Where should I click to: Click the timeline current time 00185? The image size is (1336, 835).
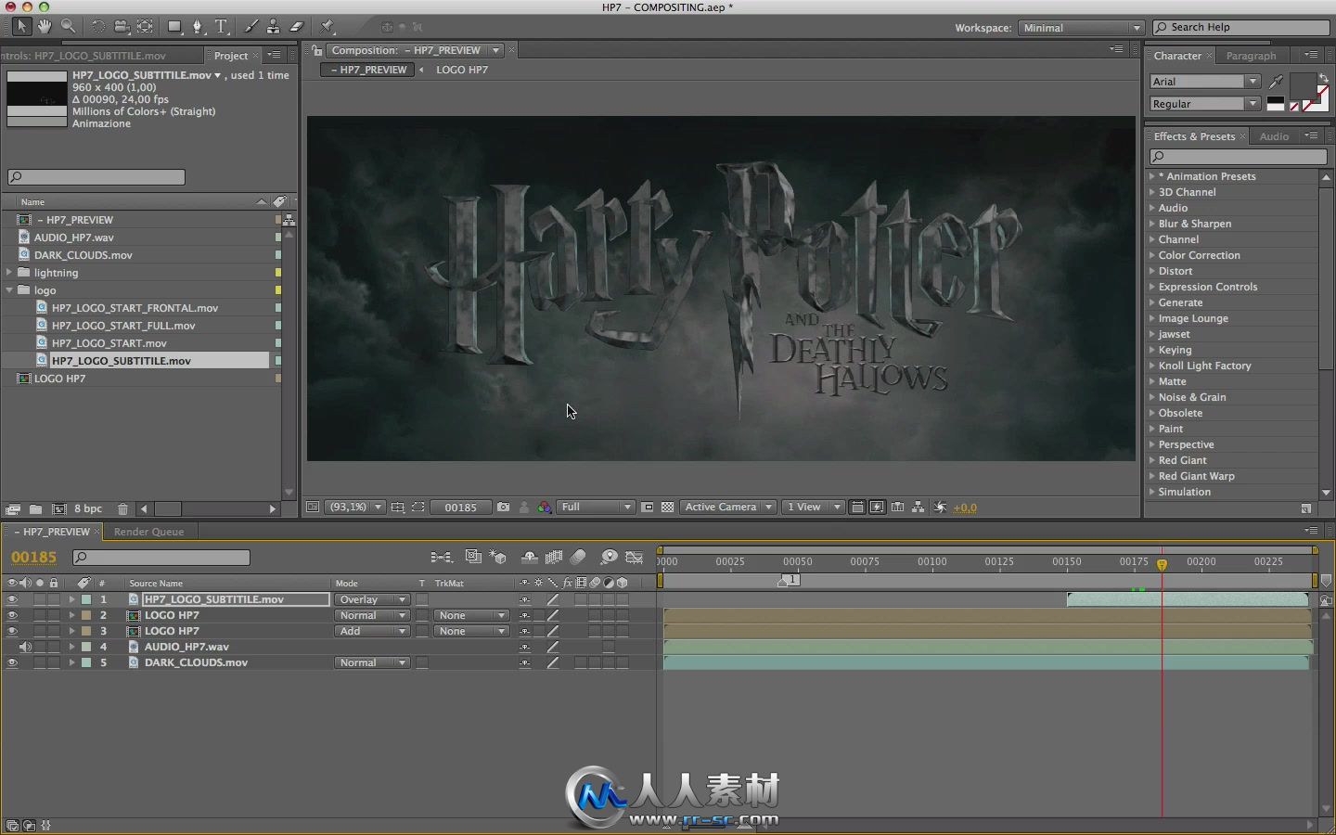click(x=33, y=557)
